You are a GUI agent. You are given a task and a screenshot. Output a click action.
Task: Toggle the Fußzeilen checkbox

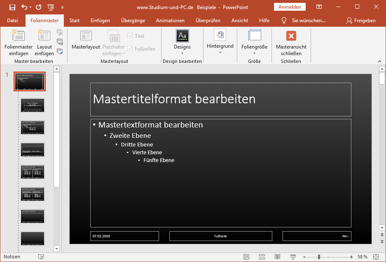[x=141, y=49]
